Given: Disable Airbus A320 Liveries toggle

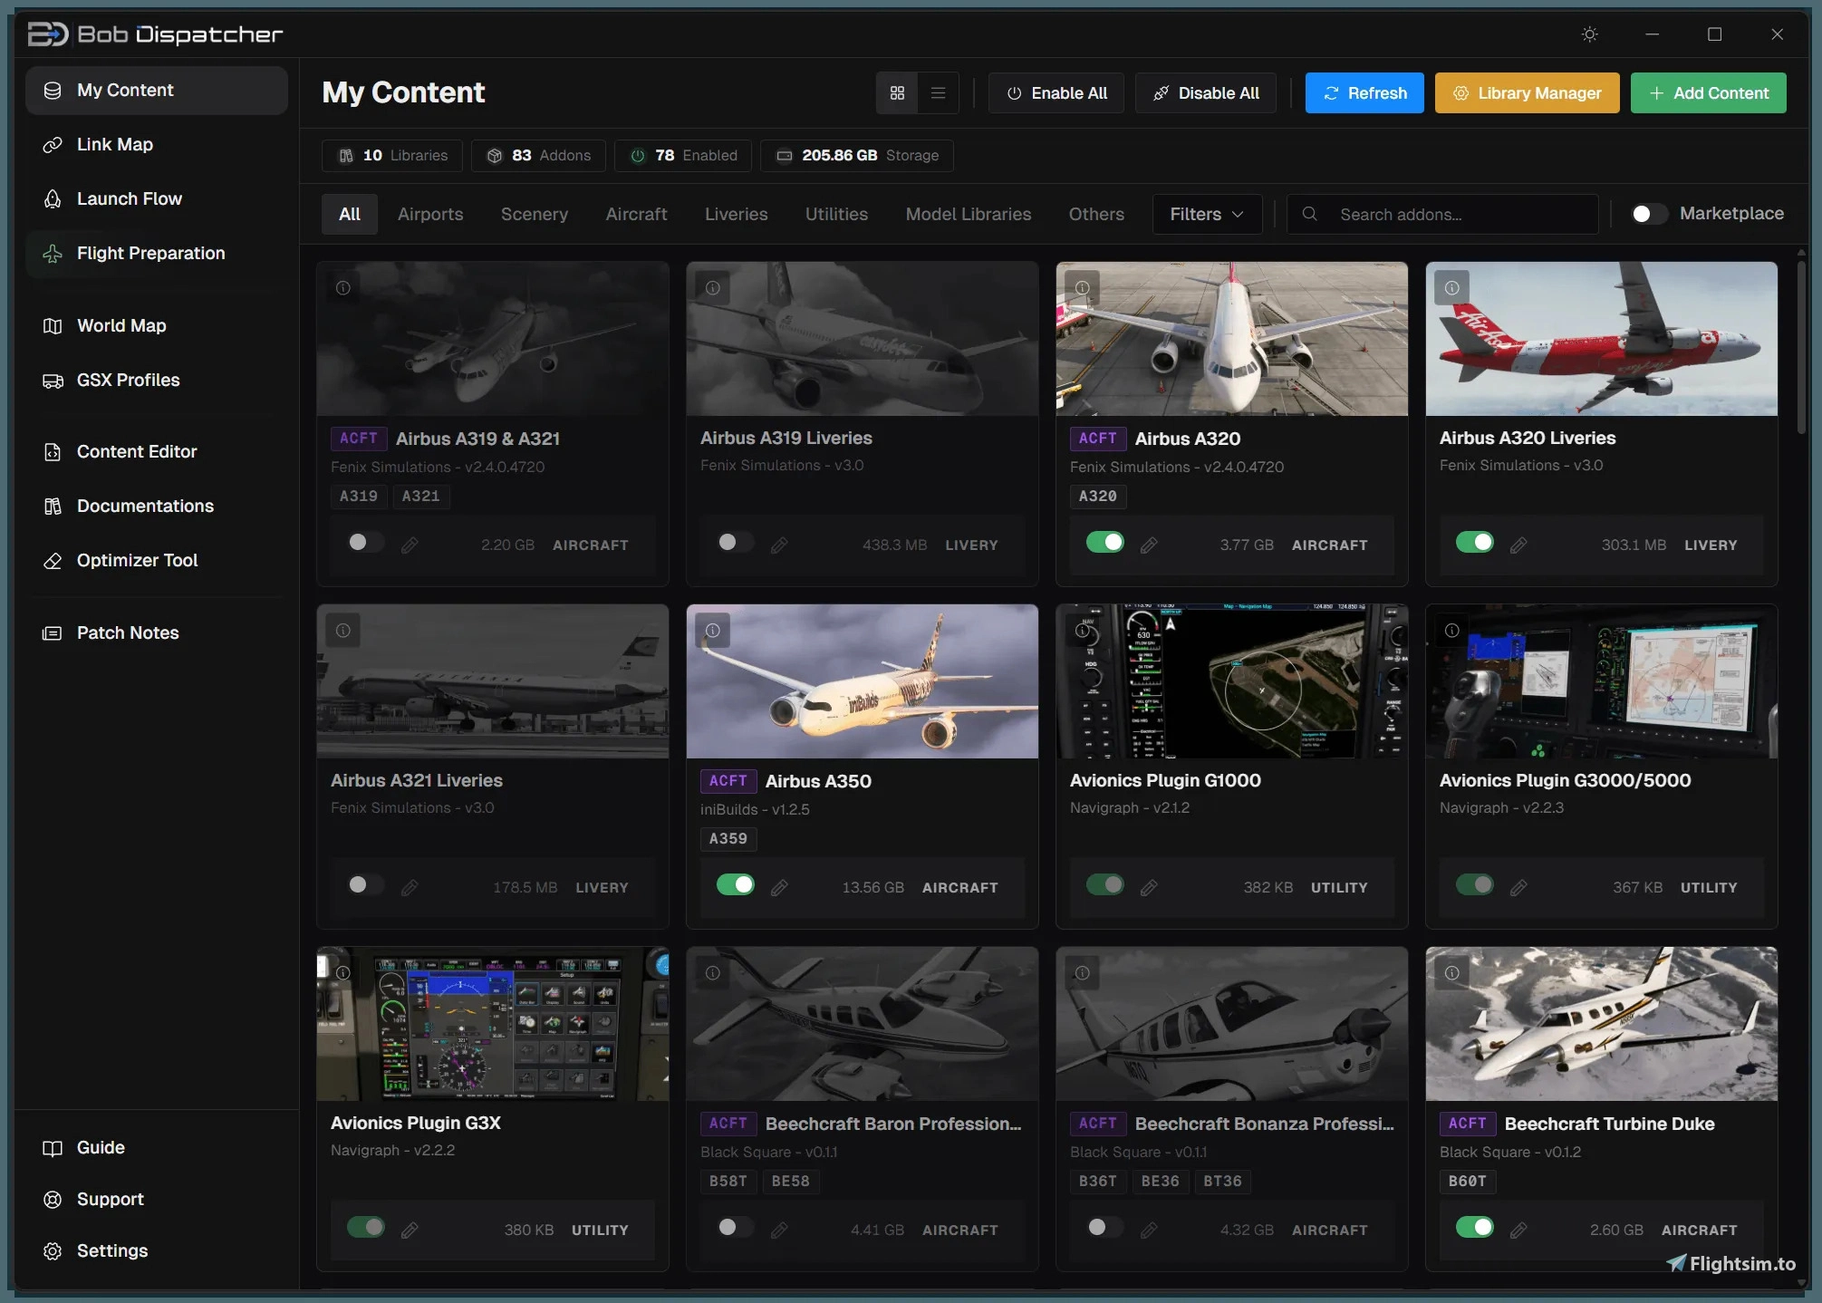Looking at the screenshot, I should pos(1474,542).
